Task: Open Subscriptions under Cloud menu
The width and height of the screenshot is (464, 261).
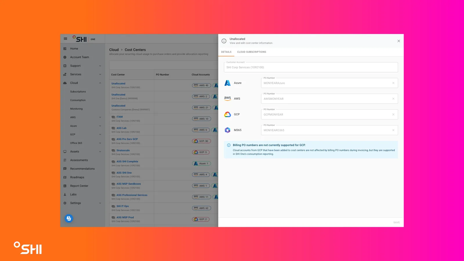Action: 78,92
